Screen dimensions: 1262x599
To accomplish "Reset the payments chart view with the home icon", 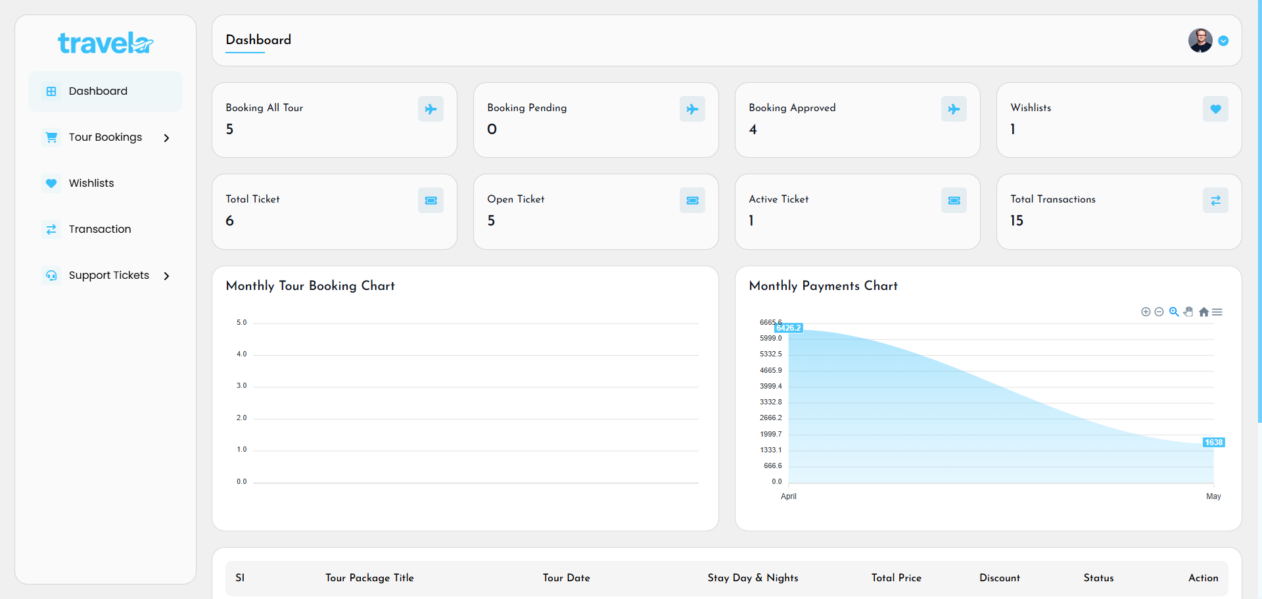I will [x=1204, y=312].
